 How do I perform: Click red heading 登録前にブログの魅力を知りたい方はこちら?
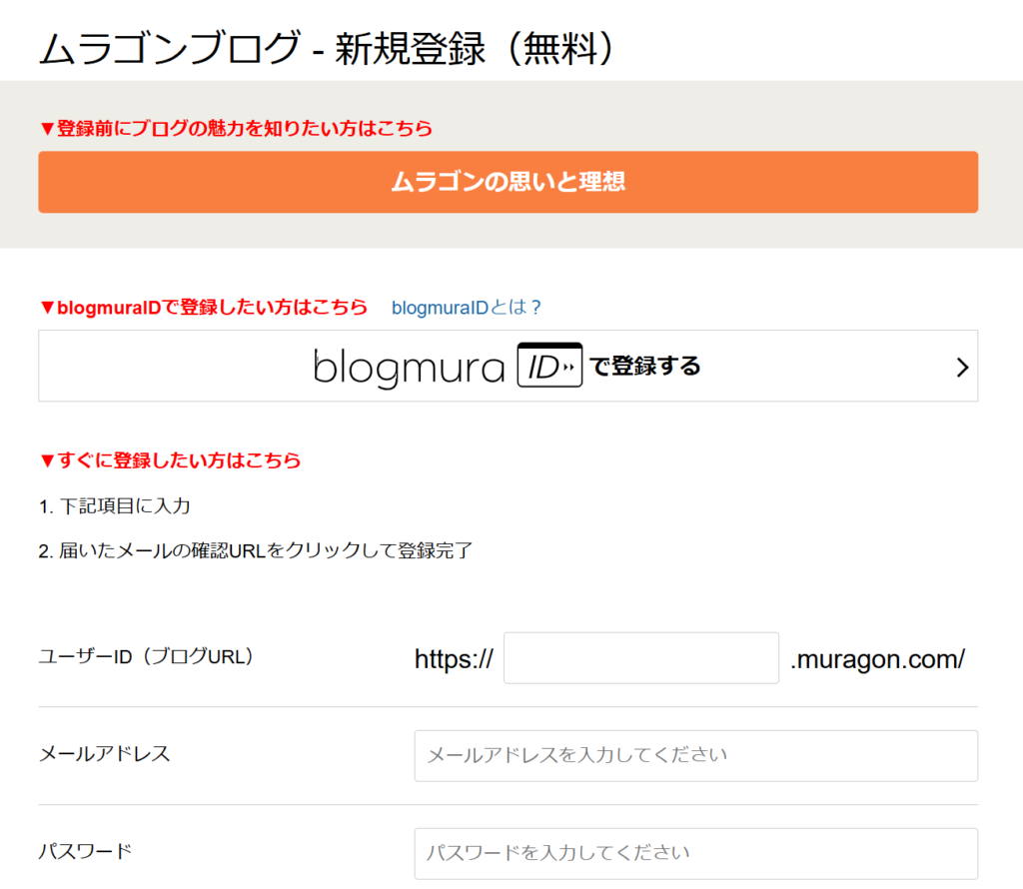[x=236, y=128]
